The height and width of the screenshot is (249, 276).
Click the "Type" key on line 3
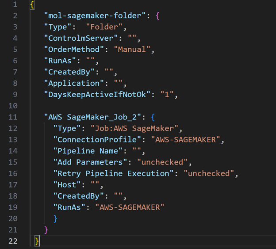(x=57, y=27)
